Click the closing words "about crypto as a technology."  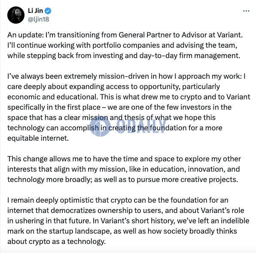click(57, 241)
